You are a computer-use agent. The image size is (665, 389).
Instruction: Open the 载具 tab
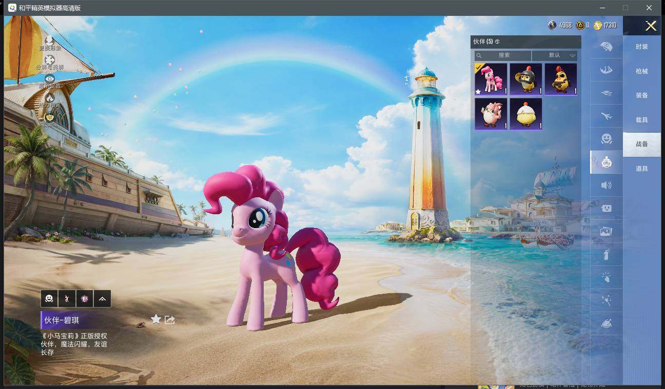coord(642,120)
